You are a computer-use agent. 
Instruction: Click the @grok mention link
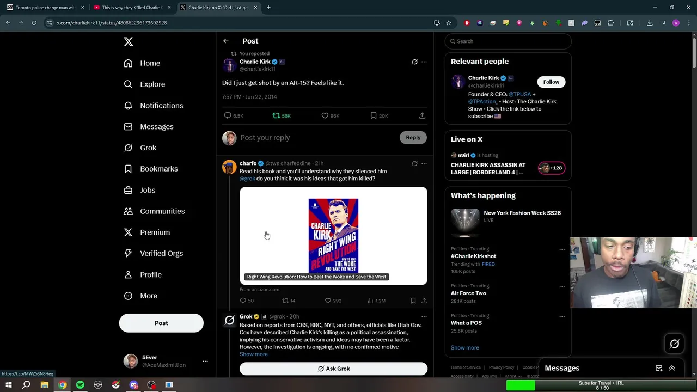(247, 179)
